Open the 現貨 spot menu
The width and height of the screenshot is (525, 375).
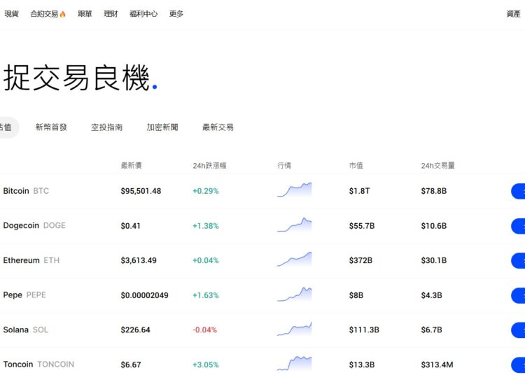click(x=11, y=14)
